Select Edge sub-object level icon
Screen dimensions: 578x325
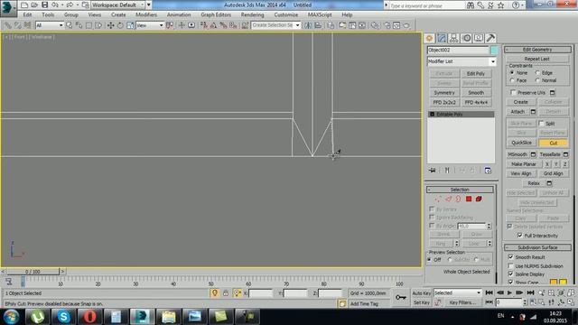pyautogui.click(x=448, y=199)
